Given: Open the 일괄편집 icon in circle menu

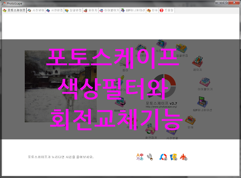Looking at the screenshot, I should click(x=182, y=48).
